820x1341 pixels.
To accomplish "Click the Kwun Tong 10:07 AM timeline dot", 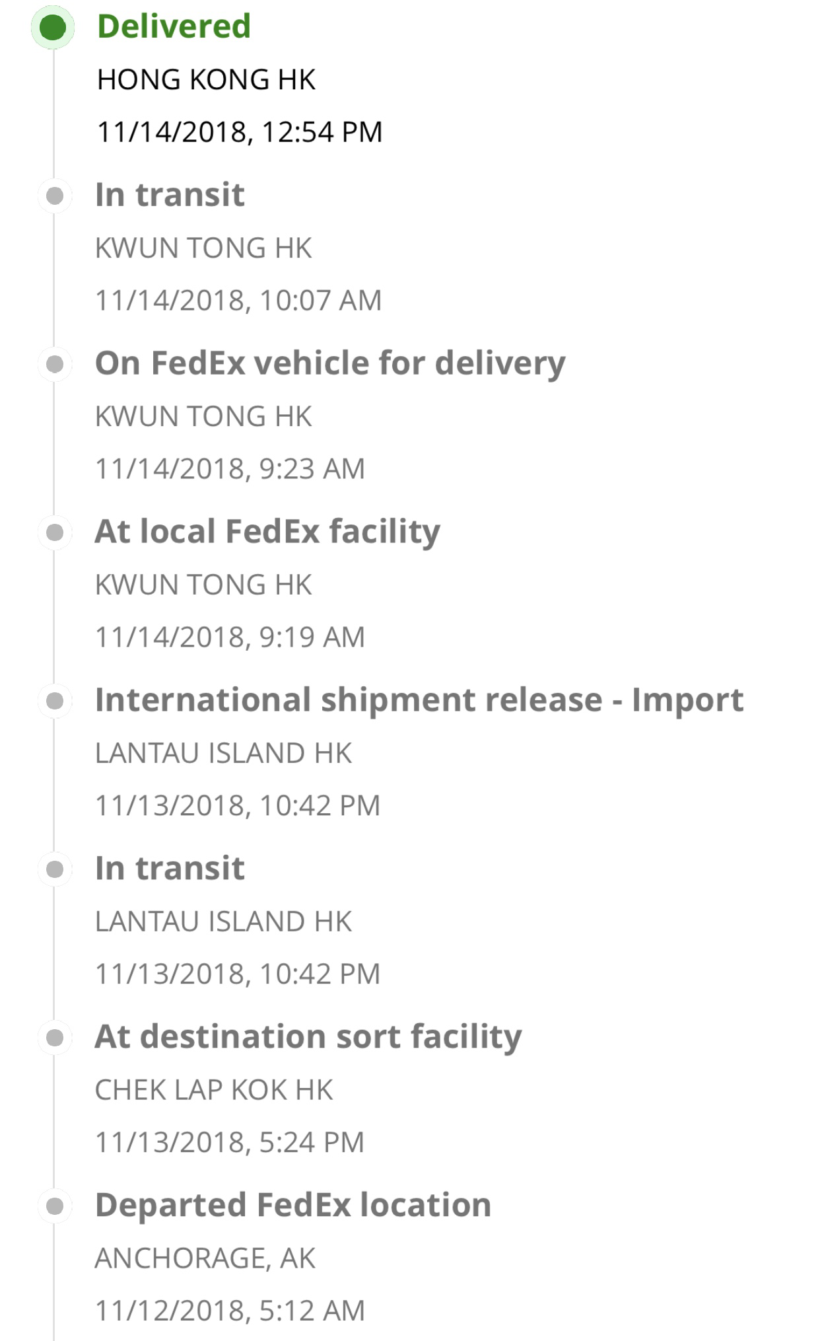I will click(x=55, y=196).
